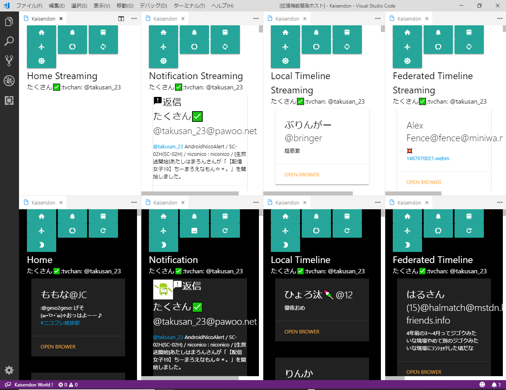Open the Source Control view
This screenshot has width=506, height=390.
(9, 61)
